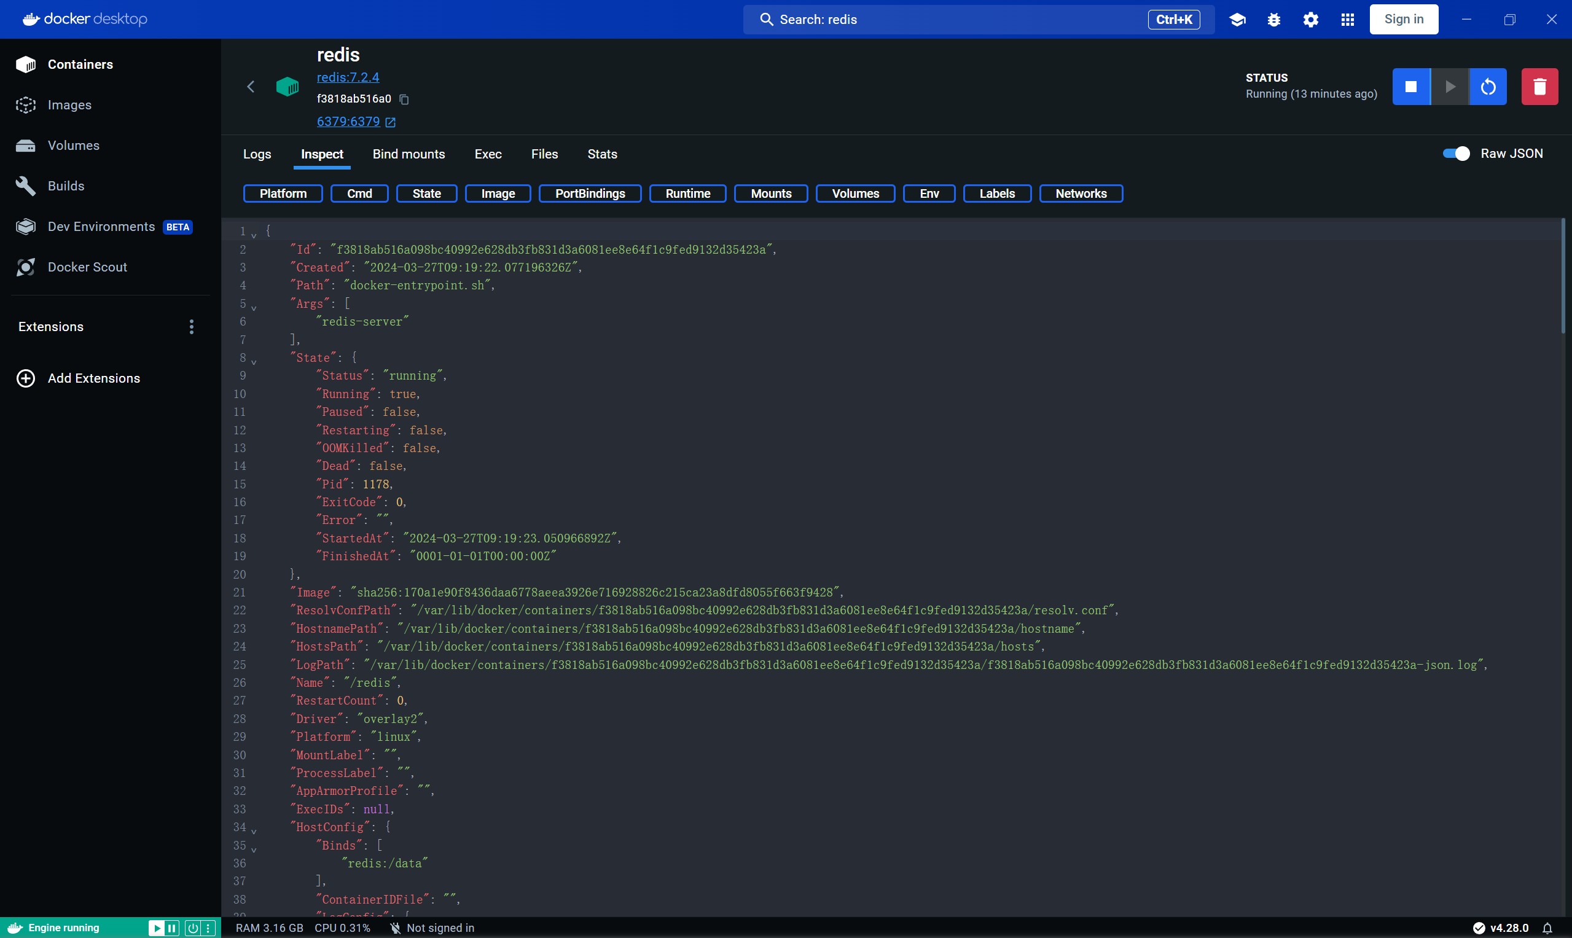The width and height of the screenshot is (1572, 938).
Task: Open the Builds sidebar section
Action: 66,186
